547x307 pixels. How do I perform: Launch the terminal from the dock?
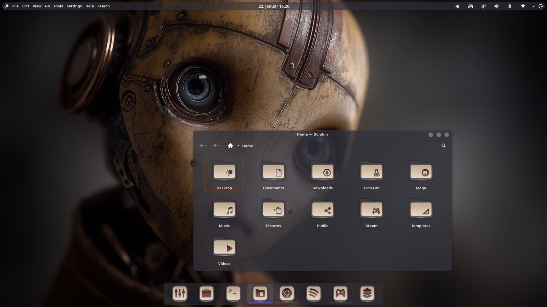(x=233, y=293)
